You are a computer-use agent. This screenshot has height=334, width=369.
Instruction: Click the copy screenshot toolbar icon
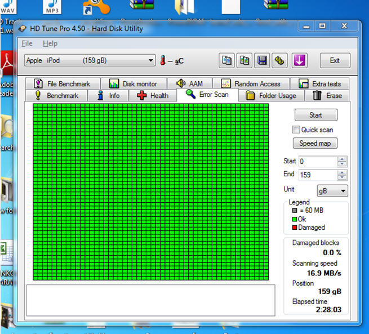point(244,61)
